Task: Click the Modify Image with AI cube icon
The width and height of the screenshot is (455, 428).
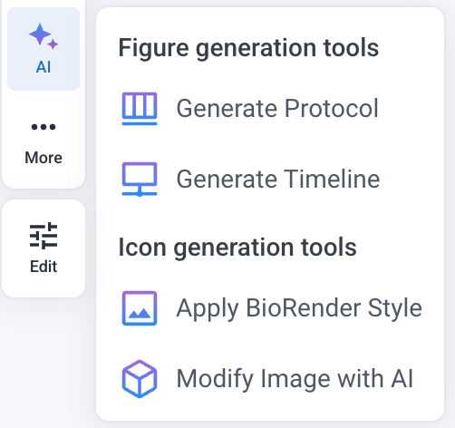Action: click(x=140, y=379)
